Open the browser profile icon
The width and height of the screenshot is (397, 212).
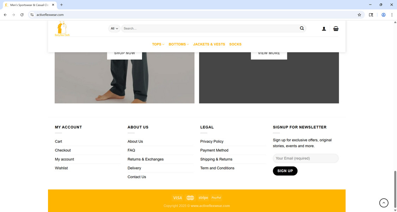coord(384,15)
